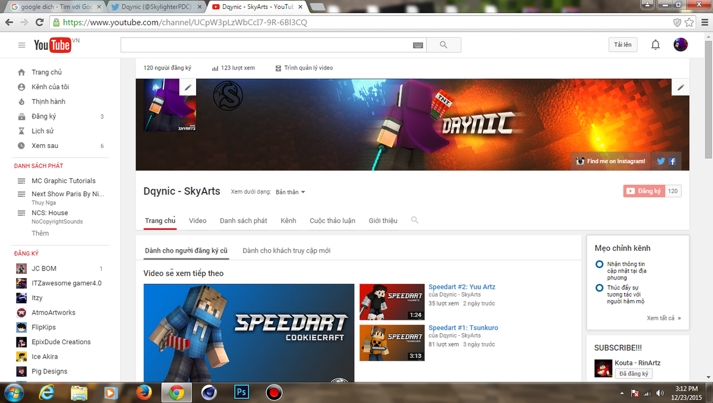Image resolution: width=713 pixels, height=403 pixels.
Task: Click the Trang chủ home icon in sidebar
Action: pyautogui.click(x=21, y=72)
